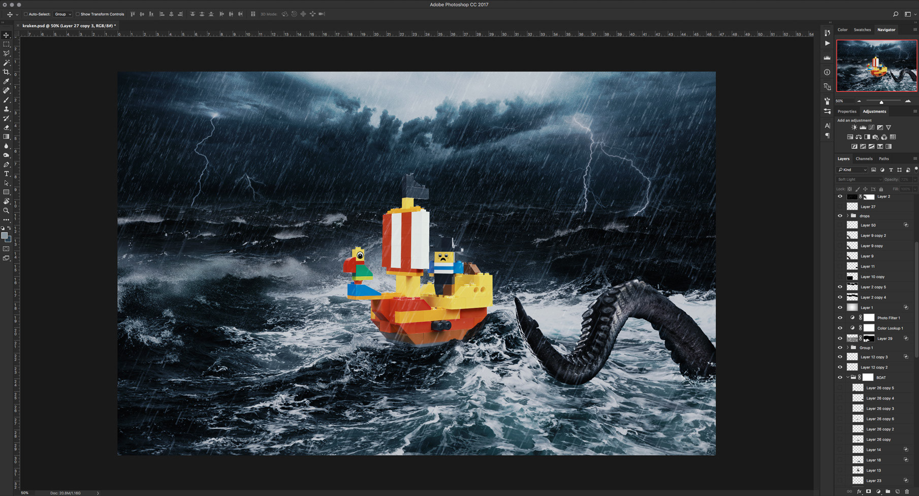Screen dimensions: 919x496
Task: Toggle layer filtering on/off switch
Action: coord(916,169)
